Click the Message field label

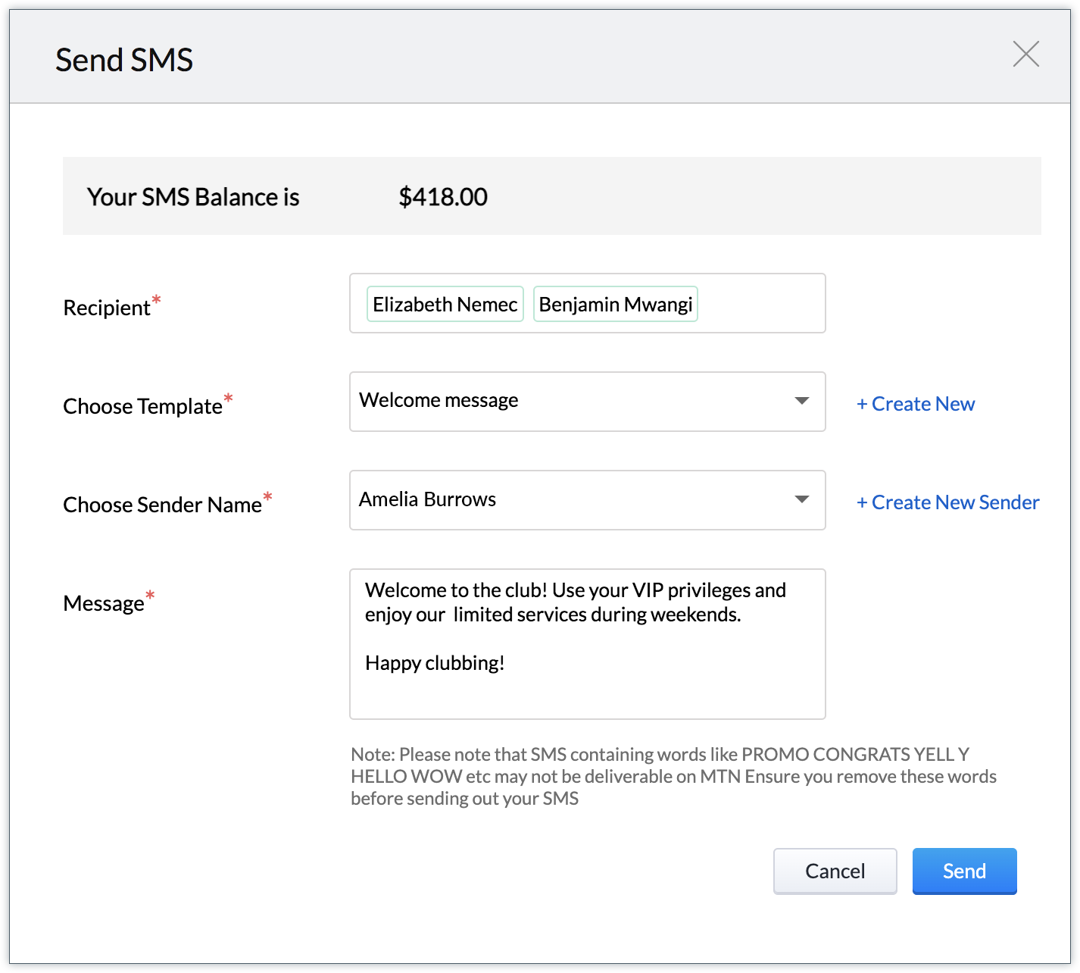(104, 603)
